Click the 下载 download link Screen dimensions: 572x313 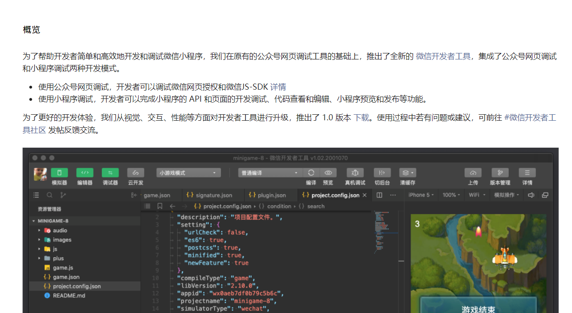[361, 118]
